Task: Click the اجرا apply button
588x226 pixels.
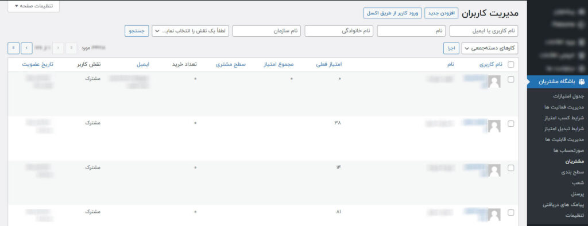Action: tap(451, 48)
